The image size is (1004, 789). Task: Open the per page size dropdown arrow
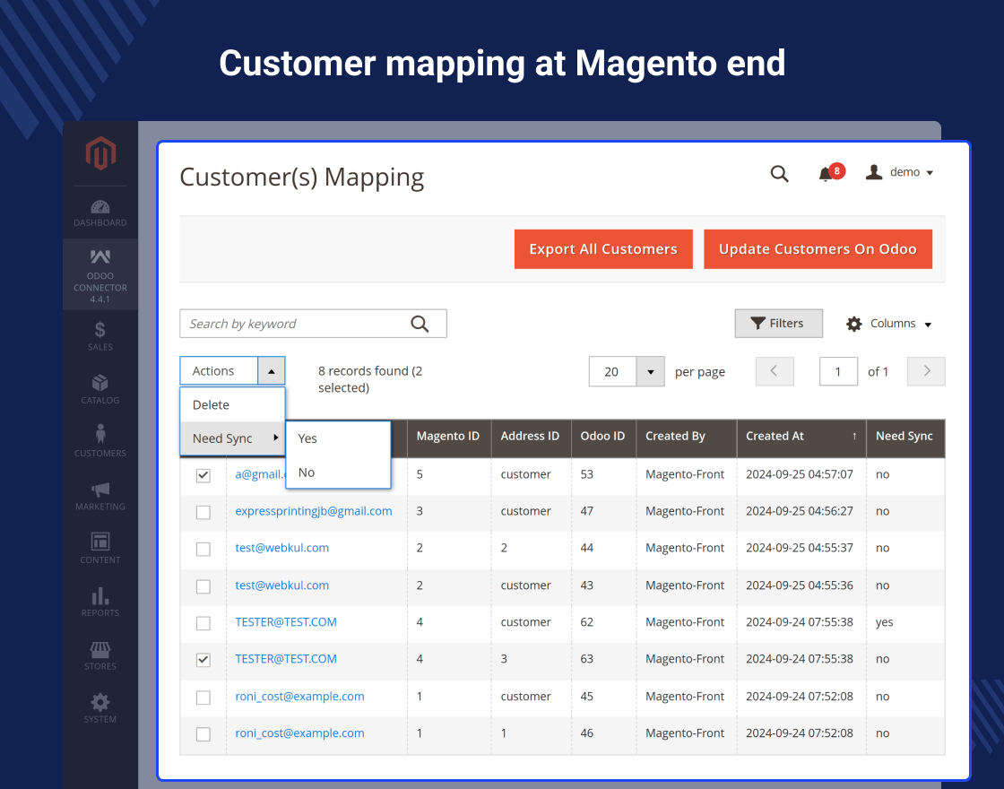pyautogui.click(x=651, y=371)
